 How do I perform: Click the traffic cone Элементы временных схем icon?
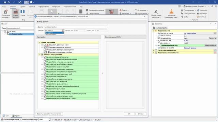(x=171, y=14)
